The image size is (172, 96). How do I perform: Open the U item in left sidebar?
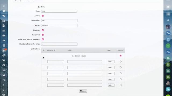pos(3,90)
